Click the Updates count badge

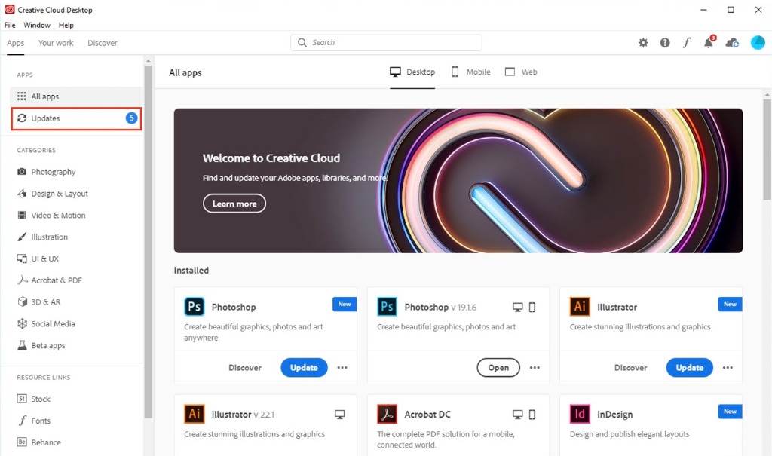(131, 118)
